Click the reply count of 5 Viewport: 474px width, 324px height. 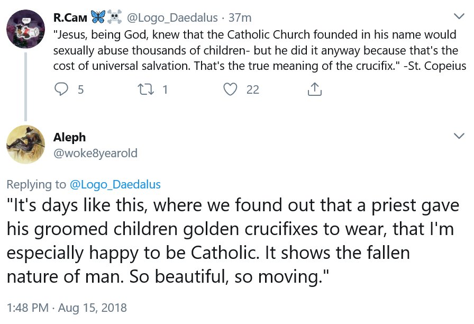[x=80, y=90]
